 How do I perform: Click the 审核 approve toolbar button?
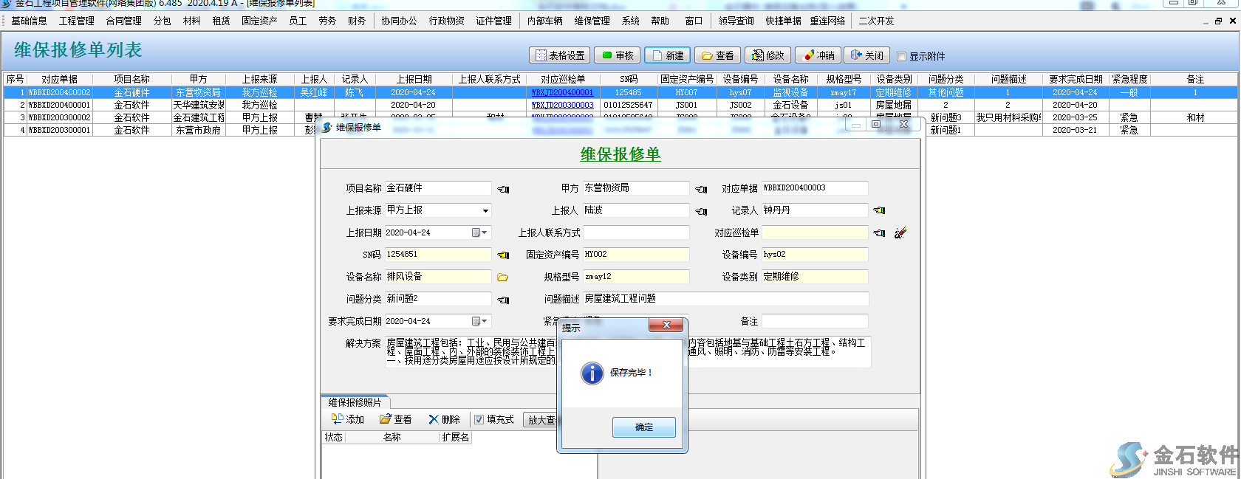(x=618, y=55)
